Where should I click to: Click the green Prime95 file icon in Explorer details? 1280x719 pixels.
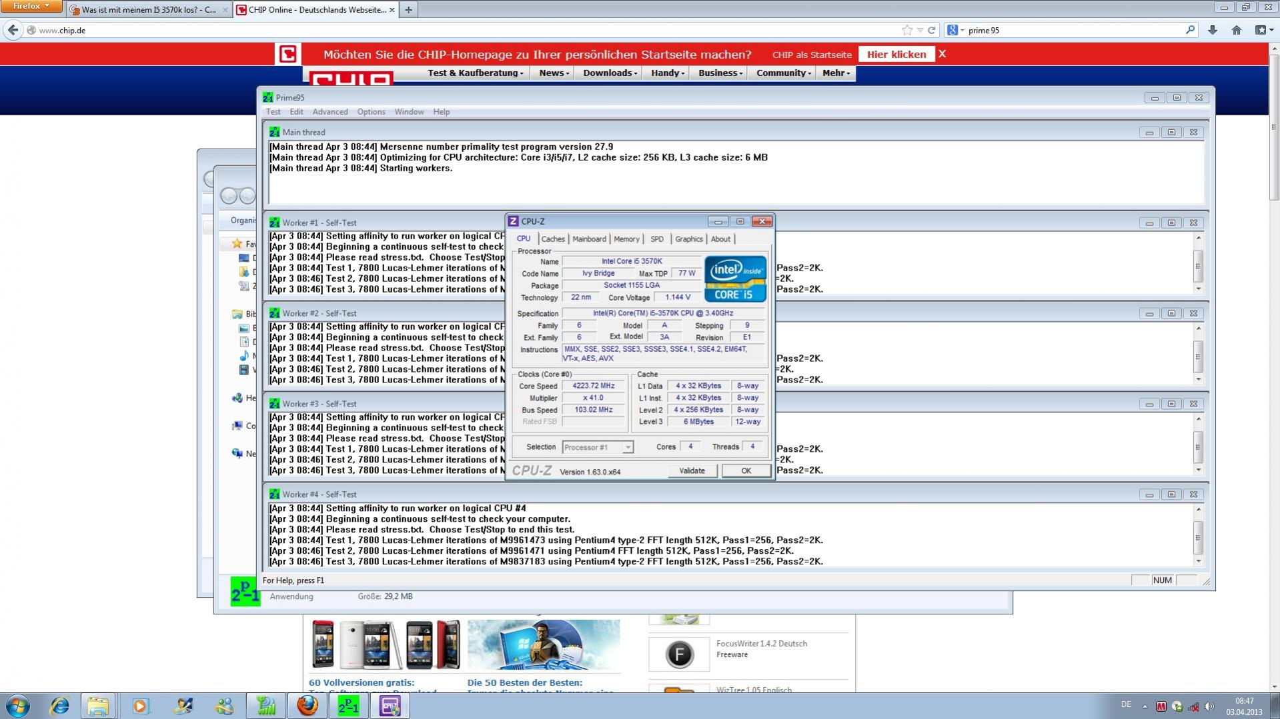(245, 591)
